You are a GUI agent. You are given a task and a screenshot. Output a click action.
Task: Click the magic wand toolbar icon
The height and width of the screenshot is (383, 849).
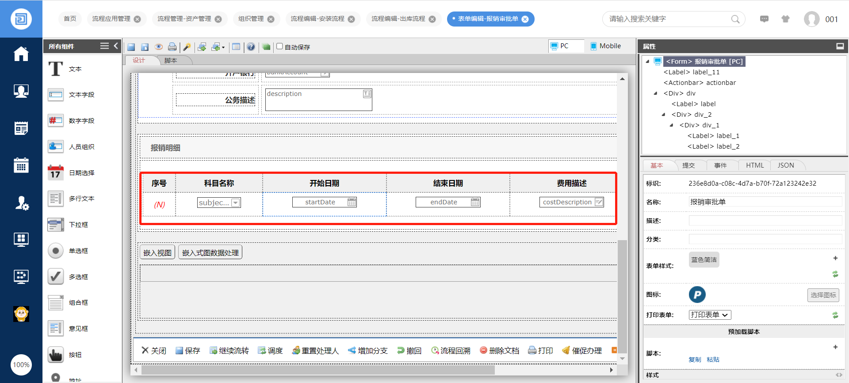pos(187,47)
